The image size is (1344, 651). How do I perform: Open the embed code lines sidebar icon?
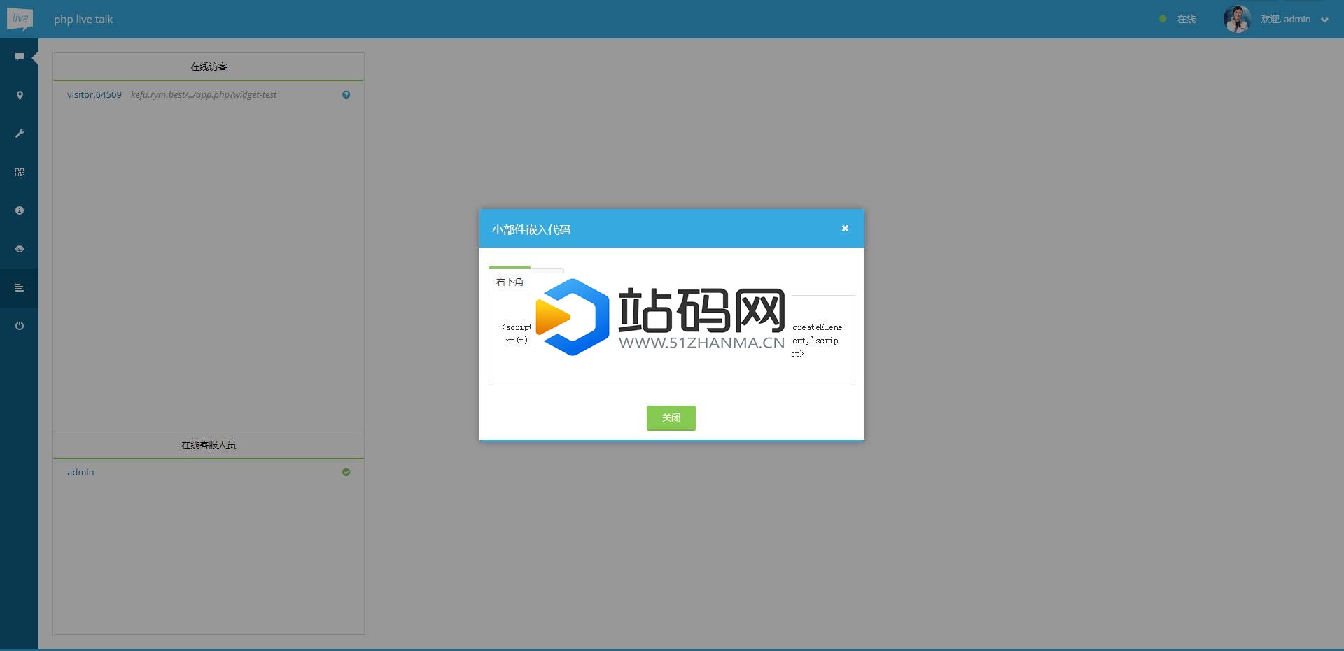[20, 287]
